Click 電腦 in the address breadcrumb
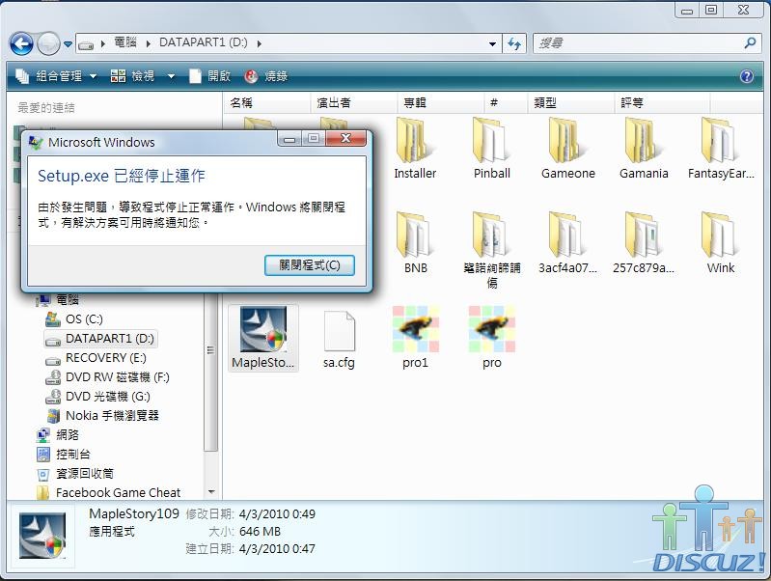 tap(125, 42)
